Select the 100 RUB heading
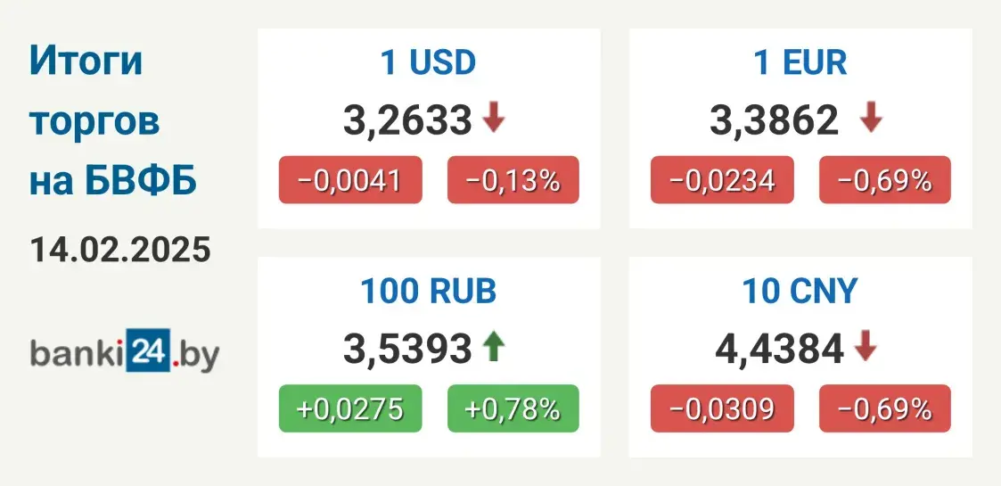The height and width of the screenshot is (486, 1001). click(x=429, y=291)
